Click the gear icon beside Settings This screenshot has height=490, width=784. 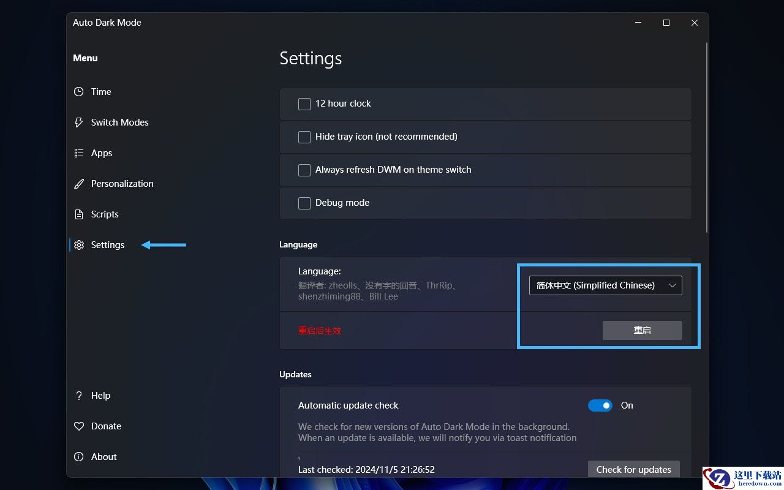pyautogui.click(x=78, y=245)
